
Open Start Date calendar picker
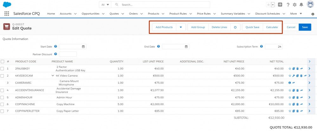(x=83, y=47)
